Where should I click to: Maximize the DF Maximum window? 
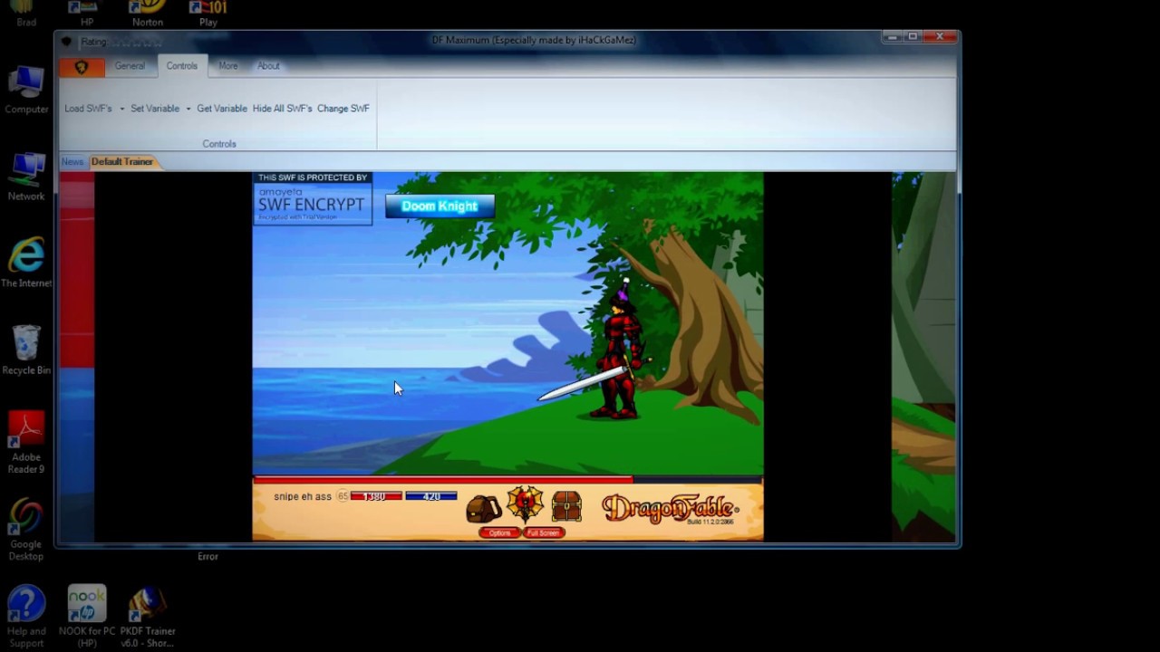coord(913,37)
